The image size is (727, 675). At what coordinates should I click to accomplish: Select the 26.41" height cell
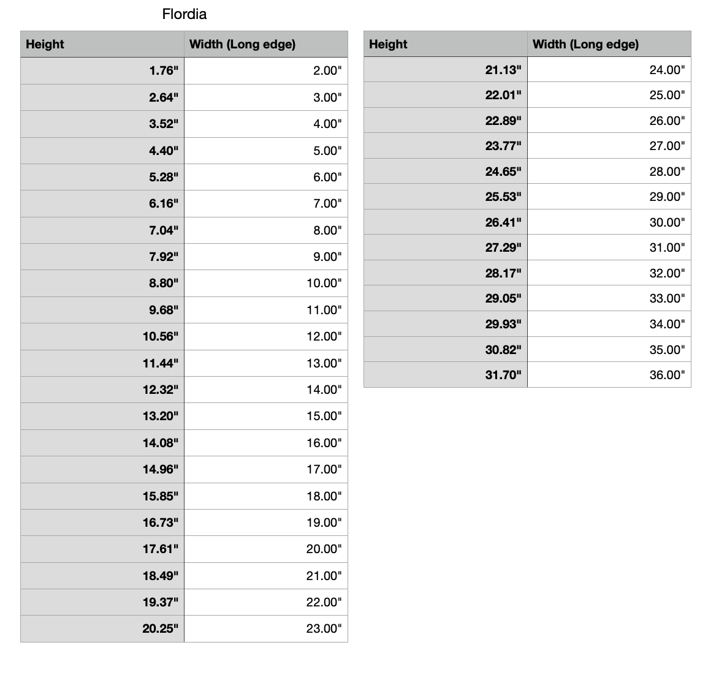(445, 222)
